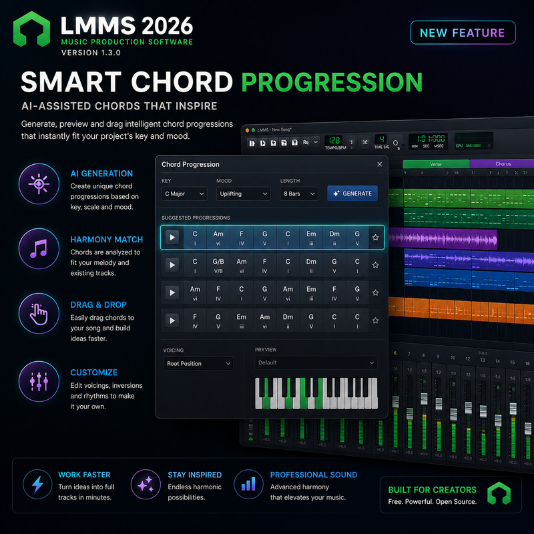
Task: Click mixer channel 8 fader
Action: pos(424,398)
